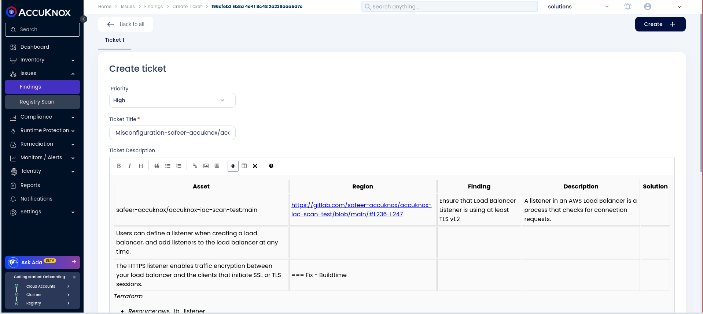The height and width of the screenshot is (314, 703).
Task: Select '=== Fix - Buildtime' cell
Action: click(x=363, y=275)
